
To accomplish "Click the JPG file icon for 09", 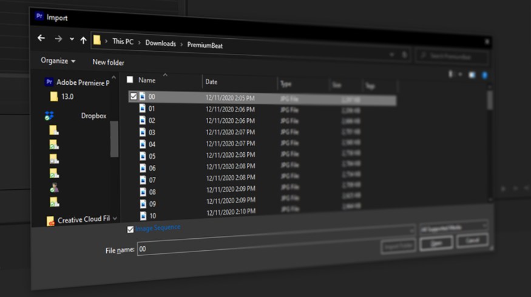I will pyautogui.click(x=143, y=204).
